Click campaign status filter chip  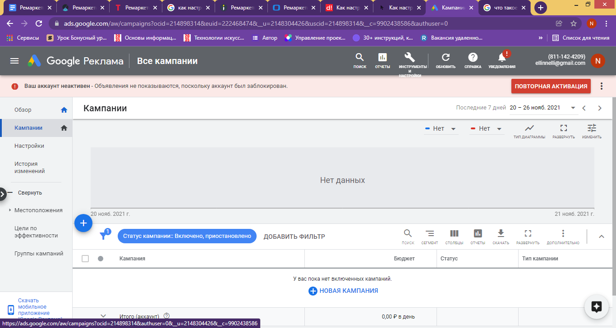tap(187, 236)
